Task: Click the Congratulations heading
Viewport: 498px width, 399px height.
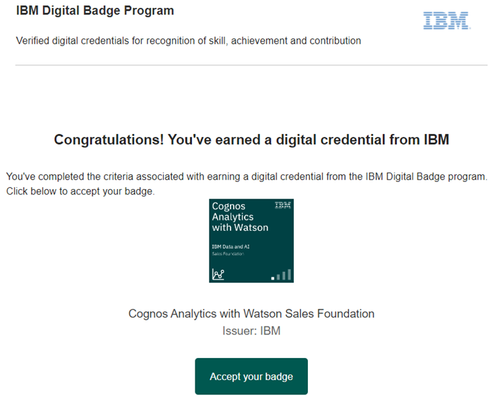Action: [x=251, y=139]
